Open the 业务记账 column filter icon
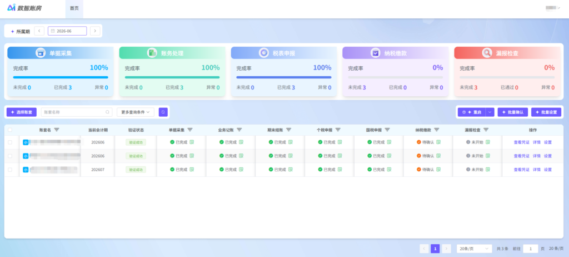 pos(239,130)
